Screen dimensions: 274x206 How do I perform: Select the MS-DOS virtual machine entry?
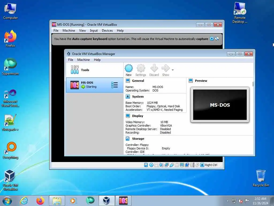pyautogui.click(x=95, y=85)
